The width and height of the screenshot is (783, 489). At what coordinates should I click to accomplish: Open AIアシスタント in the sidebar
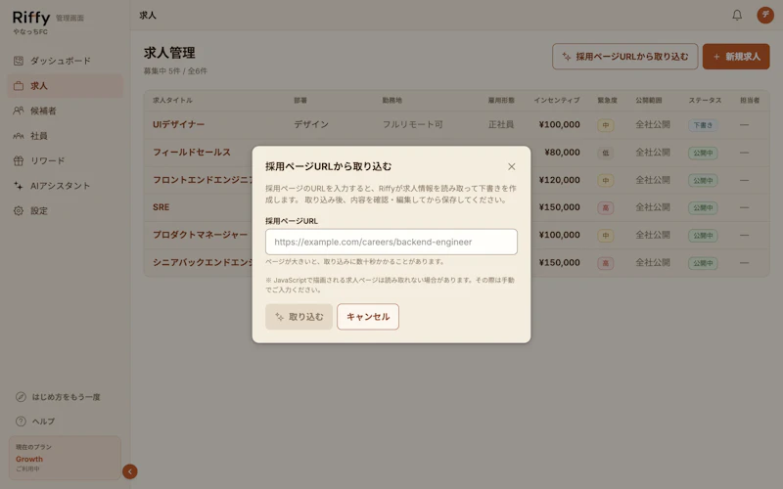(x=65, y=186)
